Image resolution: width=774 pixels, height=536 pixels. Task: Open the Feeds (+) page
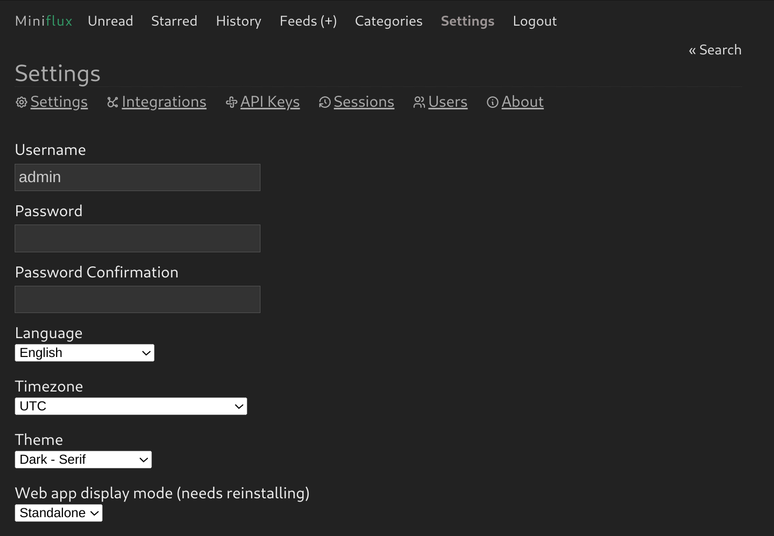tap(308, 21)
